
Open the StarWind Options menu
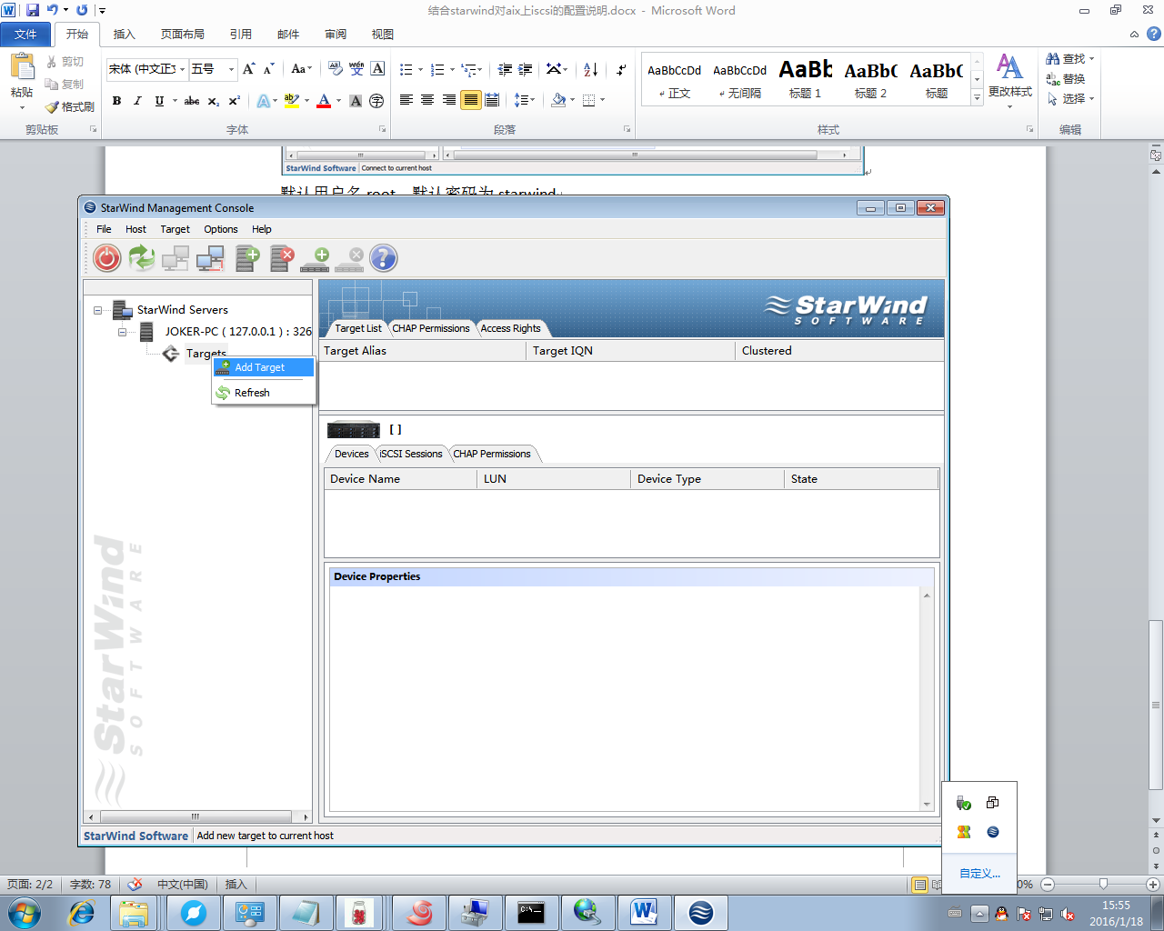(221, 229)
